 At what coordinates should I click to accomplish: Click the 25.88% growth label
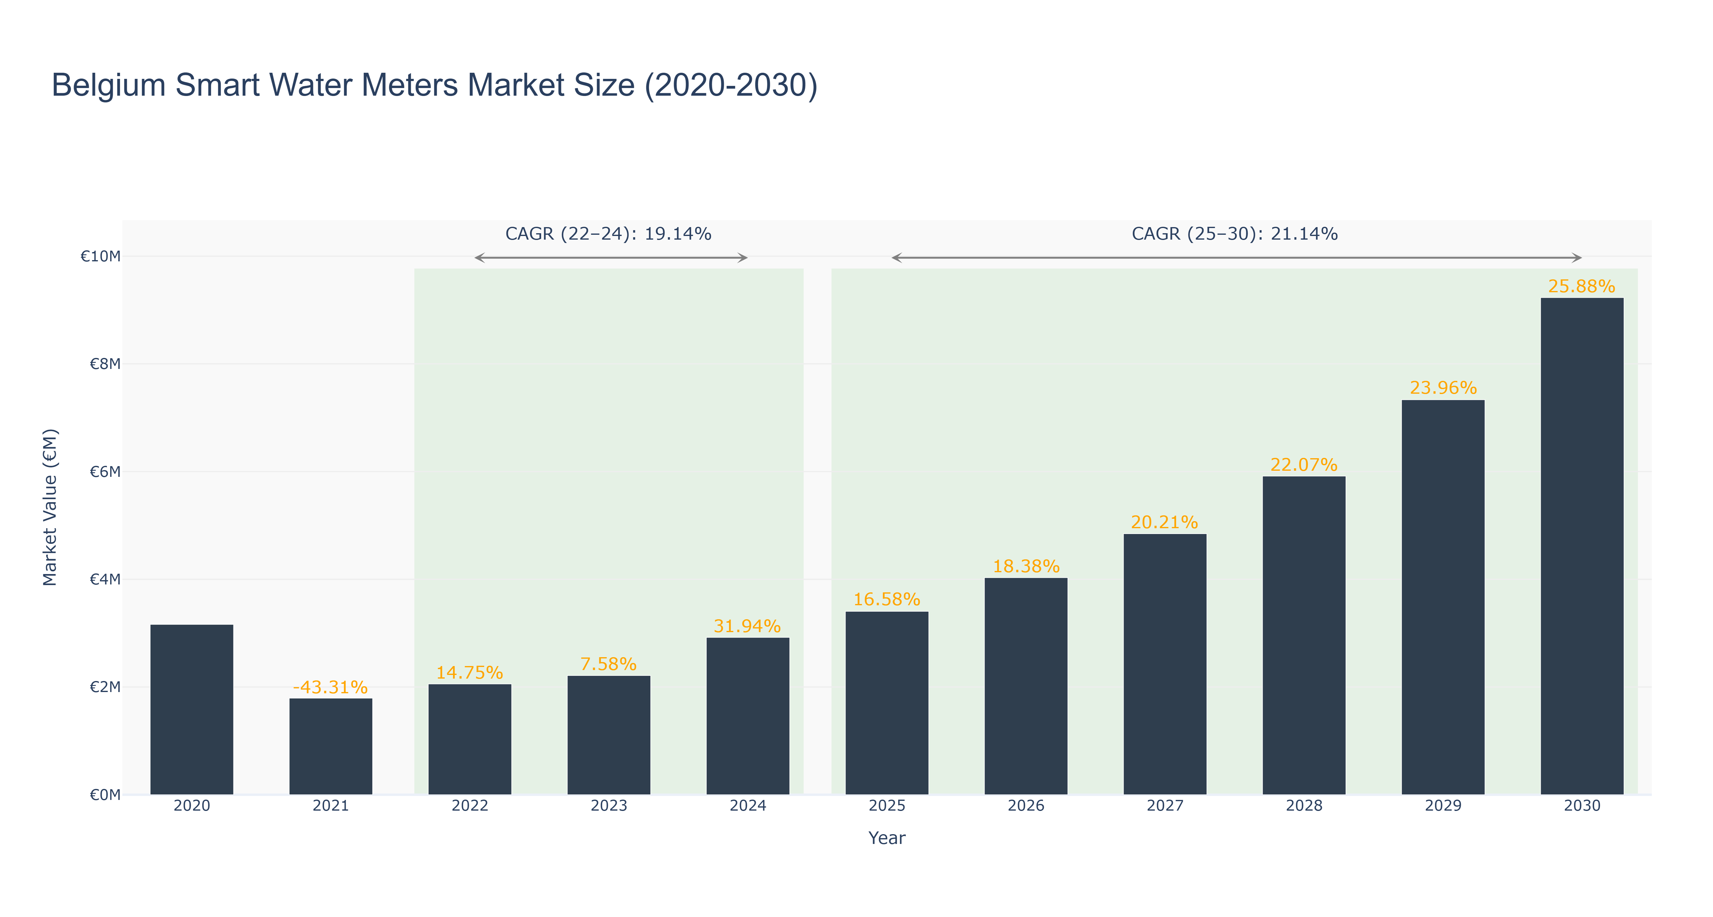[x=1581, y=286]
